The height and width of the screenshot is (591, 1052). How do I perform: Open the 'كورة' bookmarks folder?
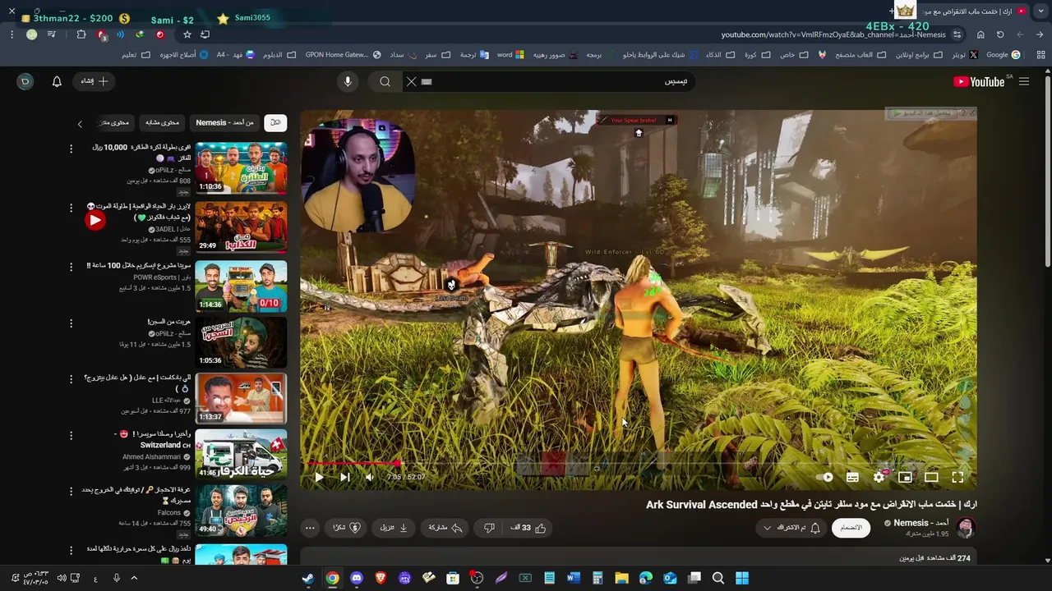756,55
